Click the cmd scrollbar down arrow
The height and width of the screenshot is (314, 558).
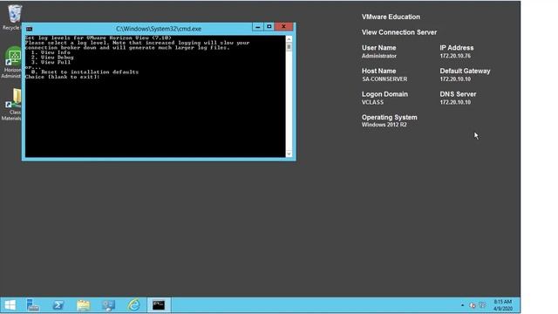[x=289, y=154]
